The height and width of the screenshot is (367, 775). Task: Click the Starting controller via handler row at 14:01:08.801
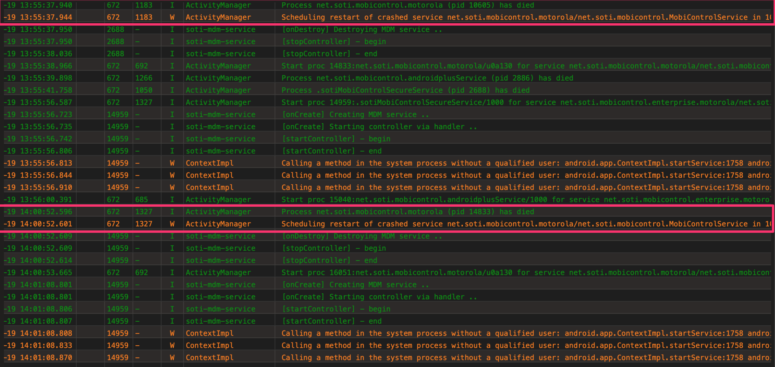pyautogui.click(x=379, y=297)
